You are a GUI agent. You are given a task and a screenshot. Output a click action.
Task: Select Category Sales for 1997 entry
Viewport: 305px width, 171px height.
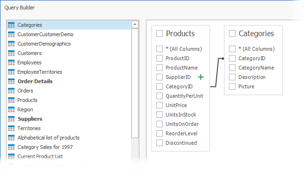(x=69, y=147)
